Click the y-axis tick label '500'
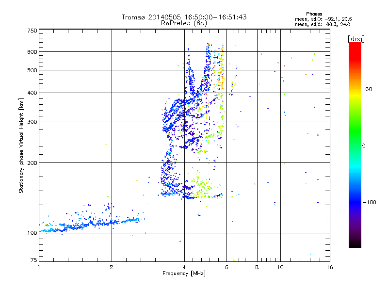The height and width of the screenshot is (291, 388). [32, 70]
